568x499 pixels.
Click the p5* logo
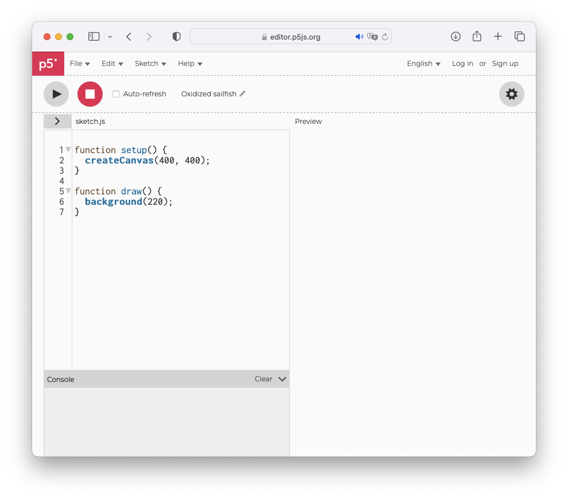click(48, 64)
